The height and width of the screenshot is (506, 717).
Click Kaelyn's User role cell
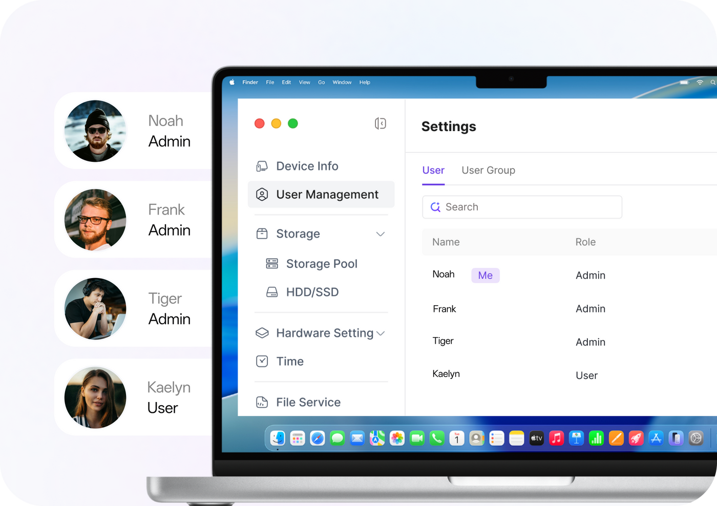[x=586, y=375]
